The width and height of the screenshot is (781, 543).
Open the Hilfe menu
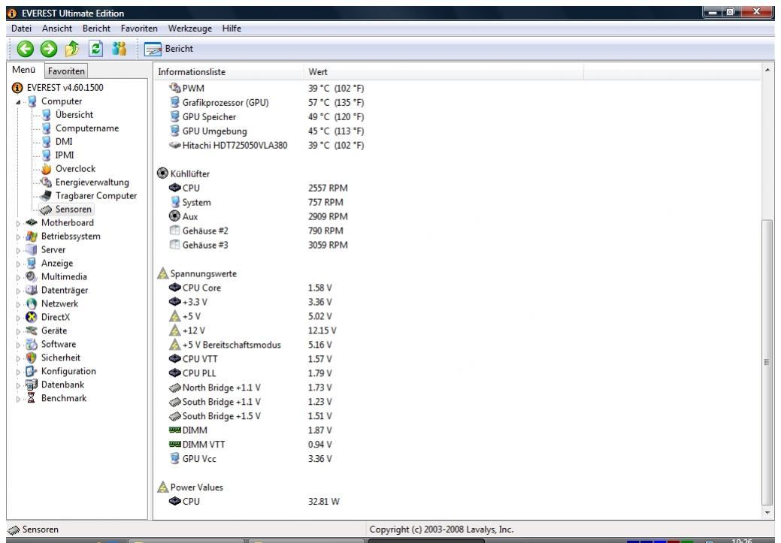coord(232,29)
